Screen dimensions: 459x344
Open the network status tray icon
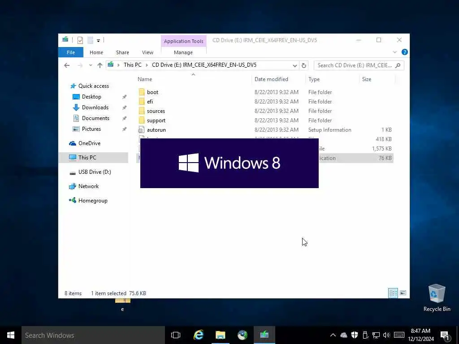pyautogui.click(x=376, y=335)
